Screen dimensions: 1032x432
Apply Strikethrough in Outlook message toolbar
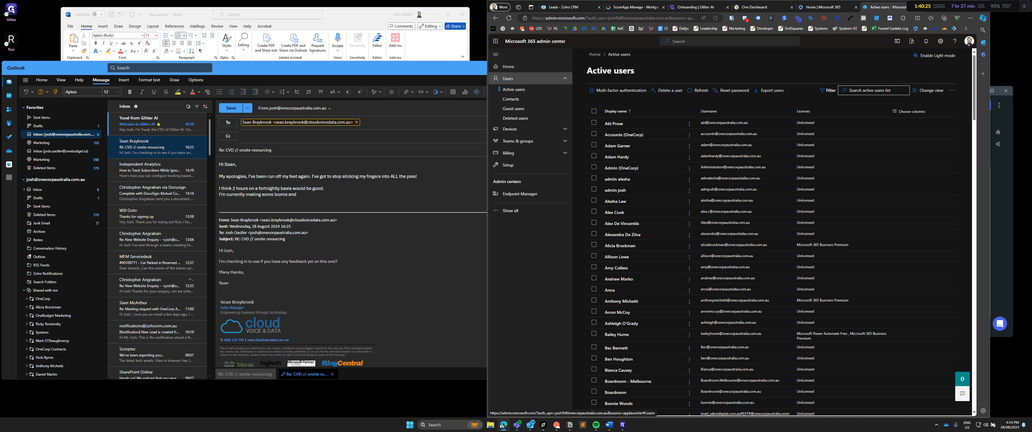coord(166,92)
